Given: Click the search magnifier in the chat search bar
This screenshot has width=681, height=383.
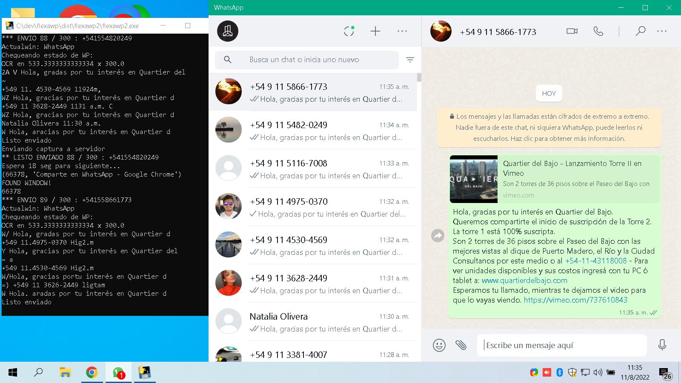Looking at the screenshot, I should [228, 60].
